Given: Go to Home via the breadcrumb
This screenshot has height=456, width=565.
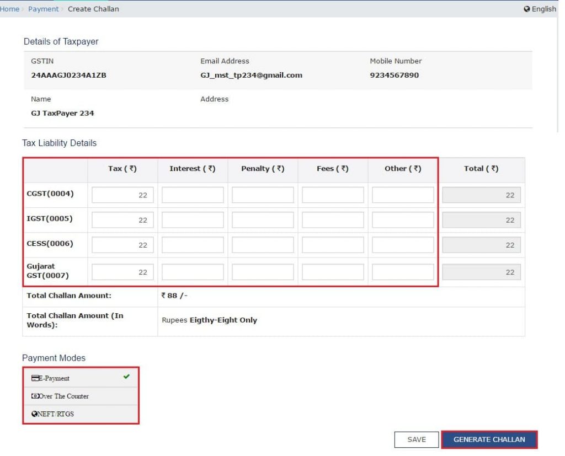Looking at the screenshot, I should [10, 9].
